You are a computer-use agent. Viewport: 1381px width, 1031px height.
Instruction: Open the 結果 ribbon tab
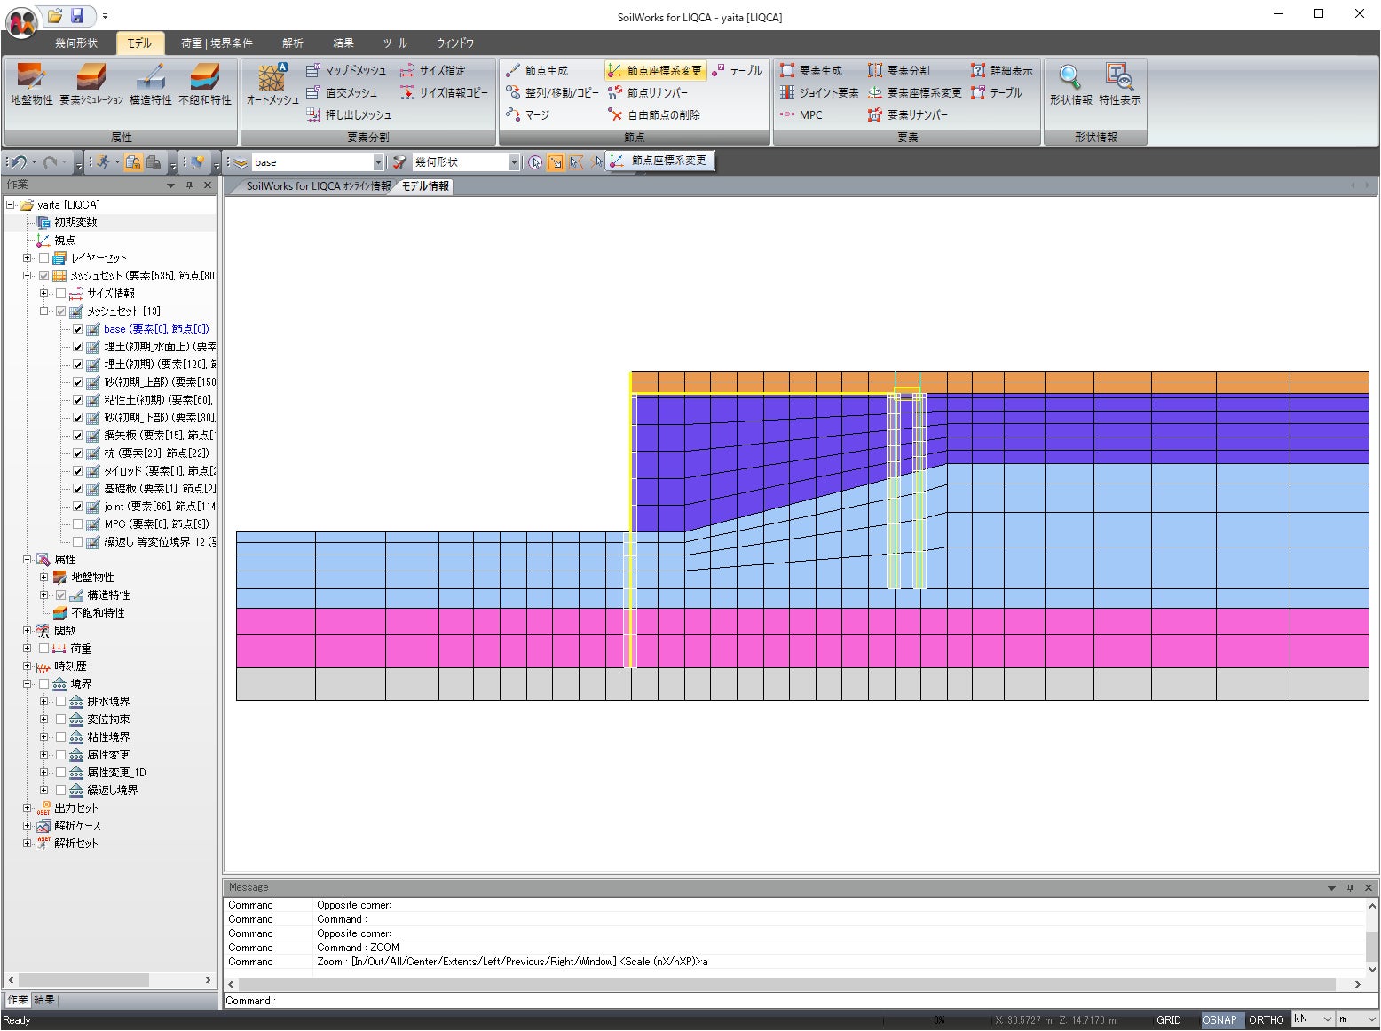point(343,43)
